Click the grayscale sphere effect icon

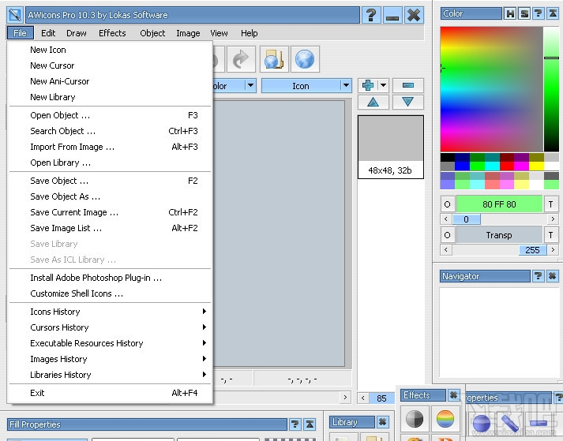tap(415, 419)
